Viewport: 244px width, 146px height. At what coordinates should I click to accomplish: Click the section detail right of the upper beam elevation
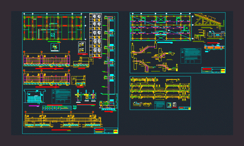coord(82,62)
